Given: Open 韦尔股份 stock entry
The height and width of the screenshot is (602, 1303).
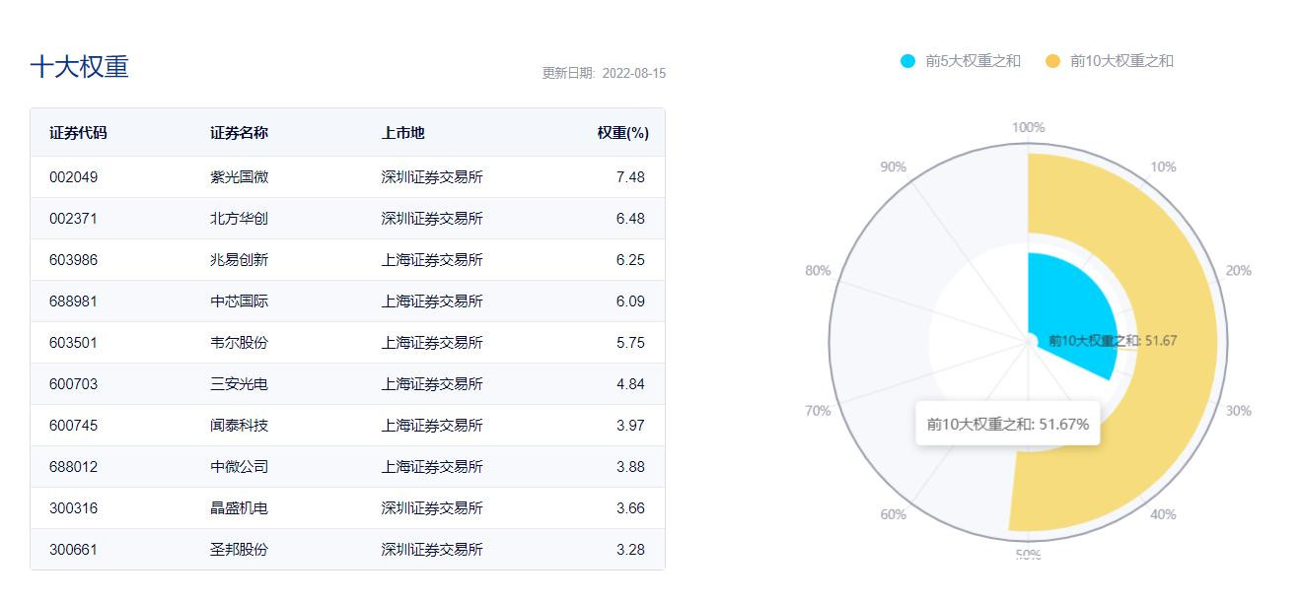Looking at the screenshot, I should coord(239,343).
